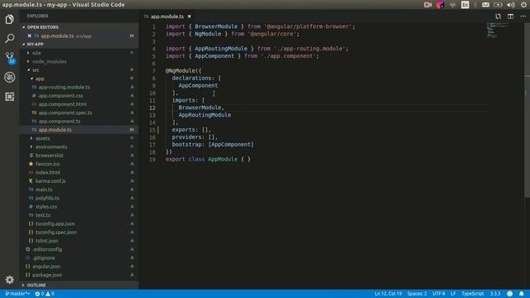Click the master branch indicator
The height and width of the screenshot is (298, 530).
click(x=17, y=294)
